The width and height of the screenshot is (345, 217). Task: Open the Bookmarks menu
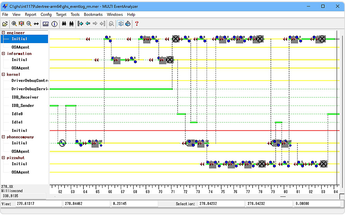tap(93, 14)
